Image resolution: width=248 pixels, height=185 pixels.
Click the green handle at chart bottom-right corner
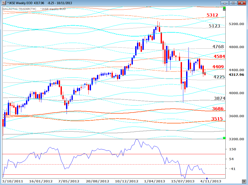pyautogui.click(x=224, y=138)
